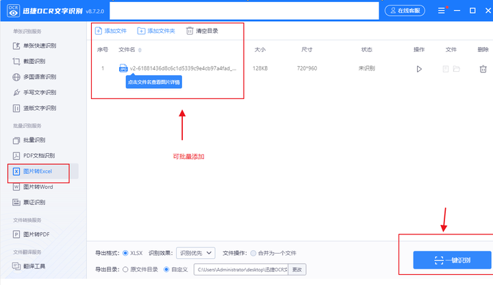The height and width of the screenshot is (285, 493).
Task: Contact 在线客服 support
Action: pos(405,11)
